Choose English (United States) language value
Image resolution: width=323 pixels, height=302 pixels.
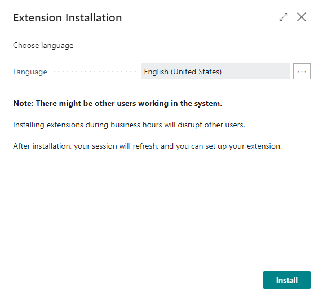point(183,72)
